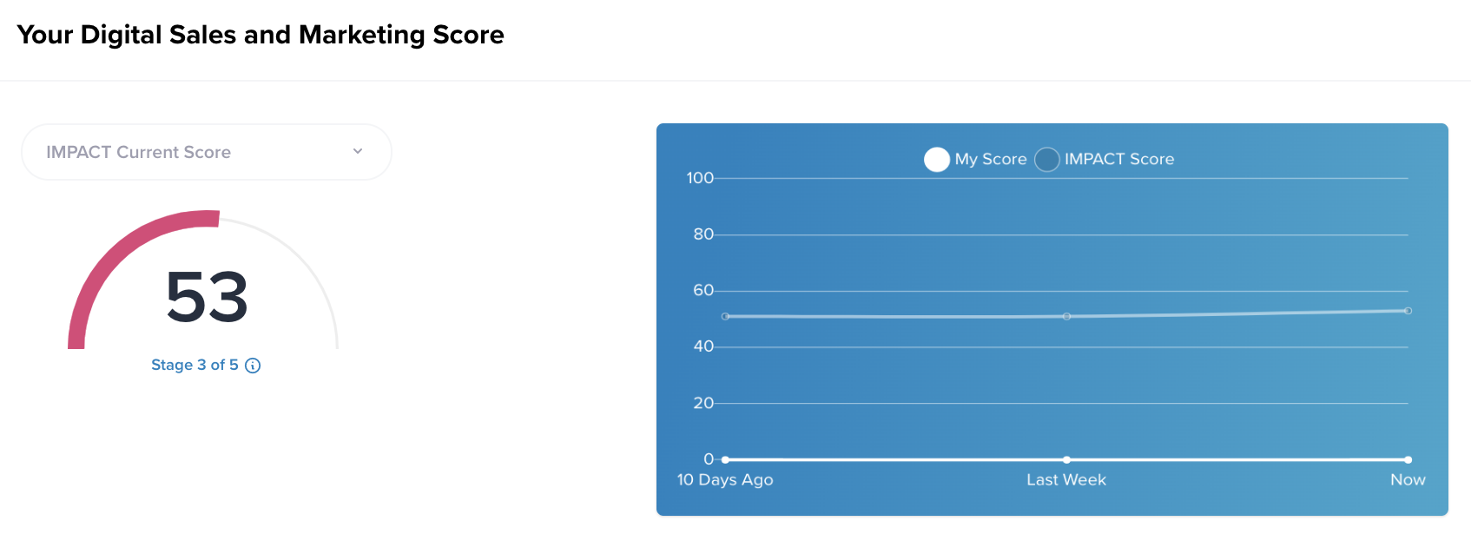This screenshot has width=1471, height=554.
Task: Click the 10 Days Ago axis label
Action: 725,480
